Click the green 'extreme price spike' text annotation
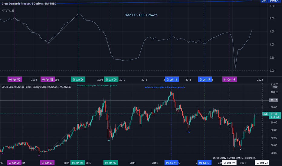Image resolution: width=282 pixels, height=166 pixels. pos(97,85)
